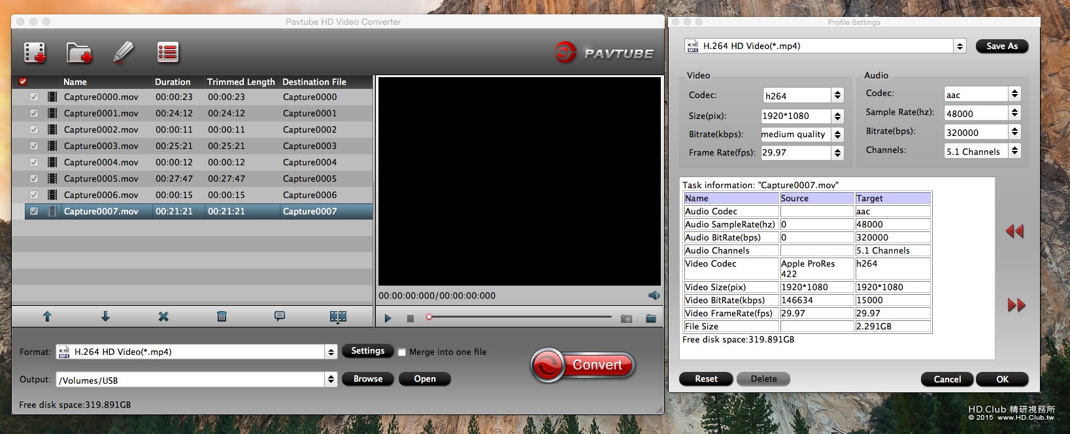Play the preview video
The height and width of the screenshot is (434, 1070).
point(388,318)
